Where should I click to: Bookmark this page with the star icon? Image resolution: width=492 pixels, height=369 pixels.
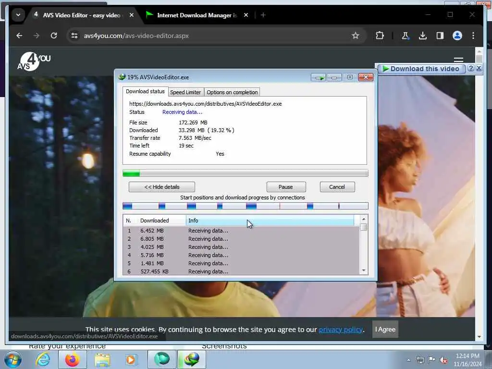[x=355, y=36]
